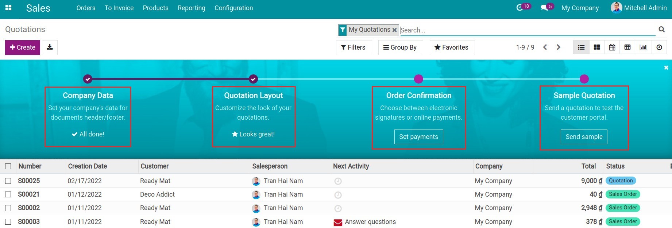This screenshot has width=672, height=228.
Task: Open the apps grid menu icon
Action: coord(8,8)
